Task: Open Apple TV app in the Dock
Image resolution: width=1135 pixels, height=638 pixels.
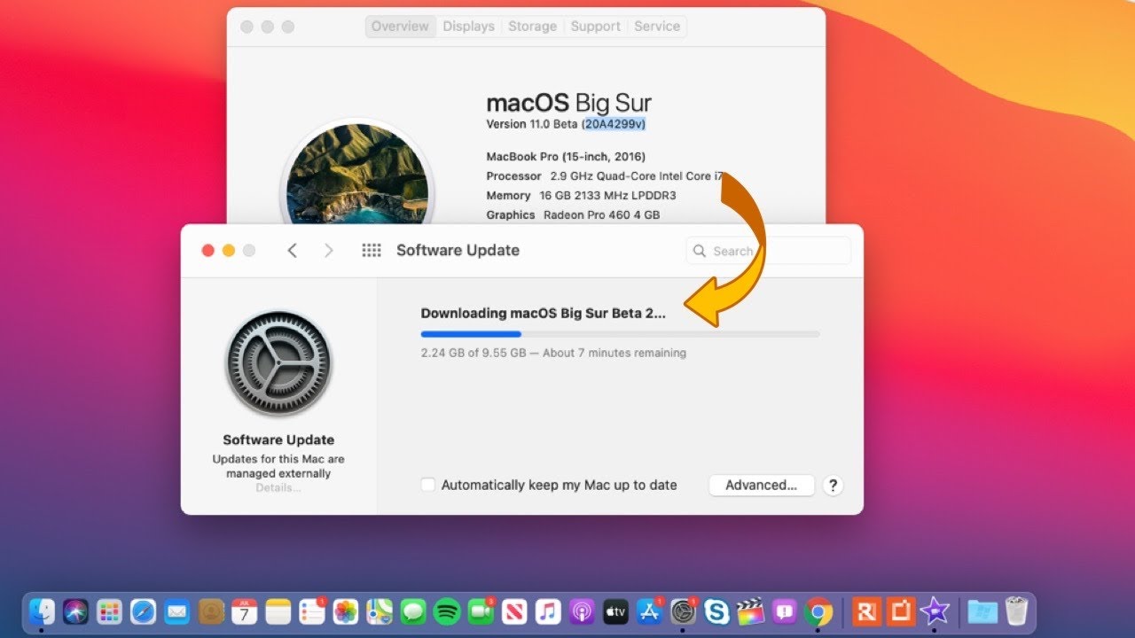Action: pyautogui.click(x=615, y=611)
